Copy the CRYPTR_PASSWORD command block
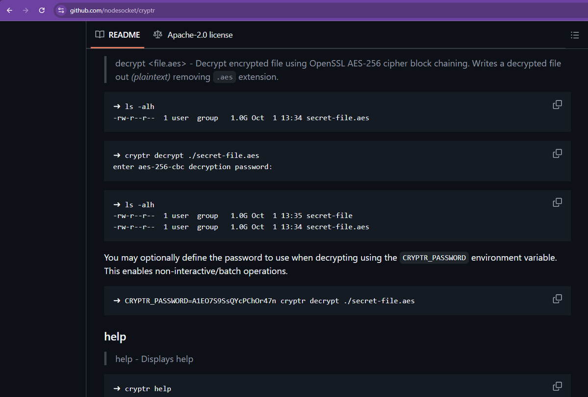The width and height of the screenshot is (588, 397). (557, 298)
